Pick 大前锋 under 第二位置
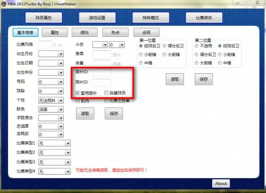This screenshot has width=266, height=193. coord(196,63)
